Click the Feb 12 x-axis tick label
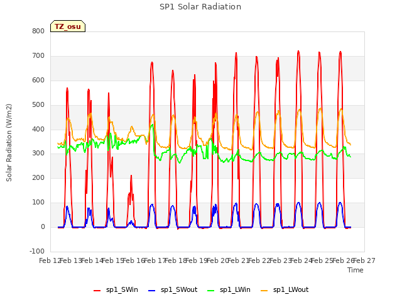402x302 pixels. 50,260
